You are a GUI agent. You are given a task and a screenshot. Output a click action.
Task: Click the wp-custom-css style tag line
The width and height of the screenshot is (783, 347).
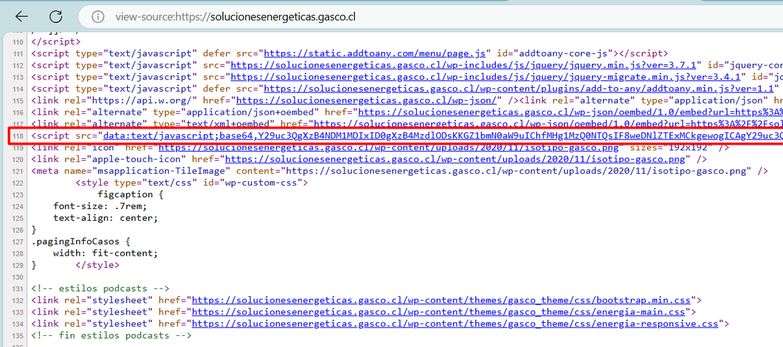tap(192, 182)
